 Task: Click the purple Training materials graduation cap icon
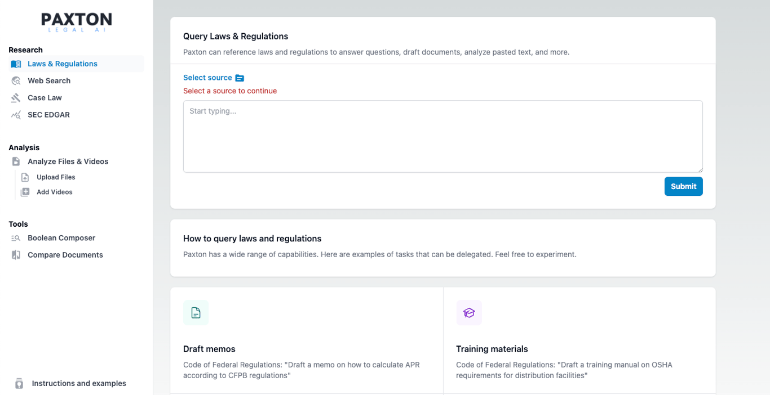[x=469, y=312]
